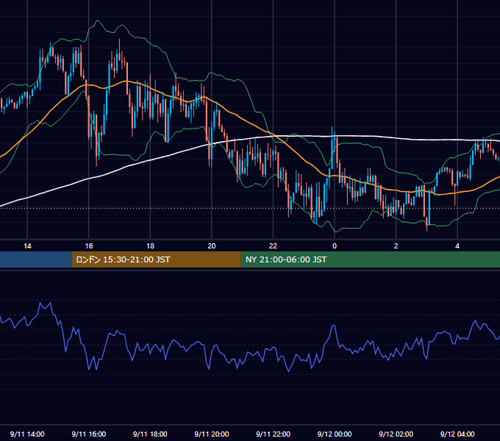Select the NY 21:00-06:00 JST session bar
This screenshot has width=500, height=441.
point(370,259)
